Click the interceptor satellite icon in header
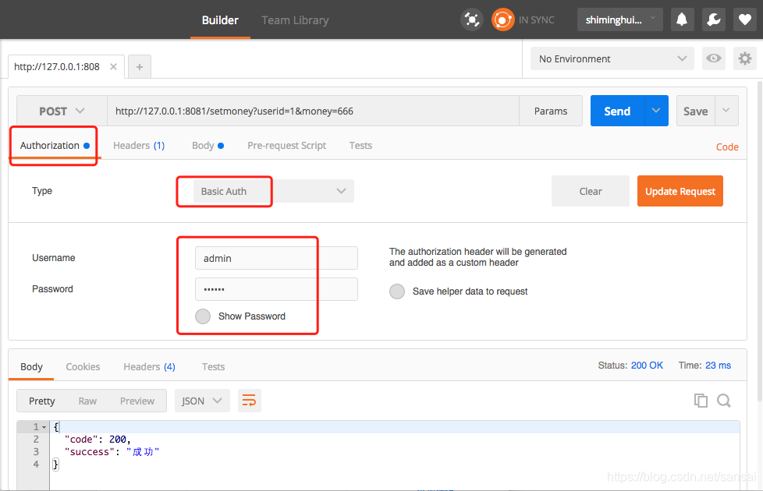This screenshot has height=491, width=763. (471, 20)
